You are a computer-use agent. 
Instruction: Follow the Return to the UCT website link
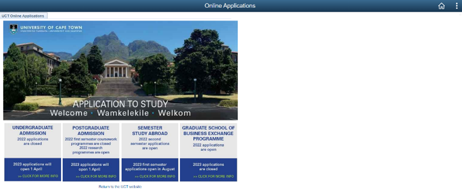120,187
